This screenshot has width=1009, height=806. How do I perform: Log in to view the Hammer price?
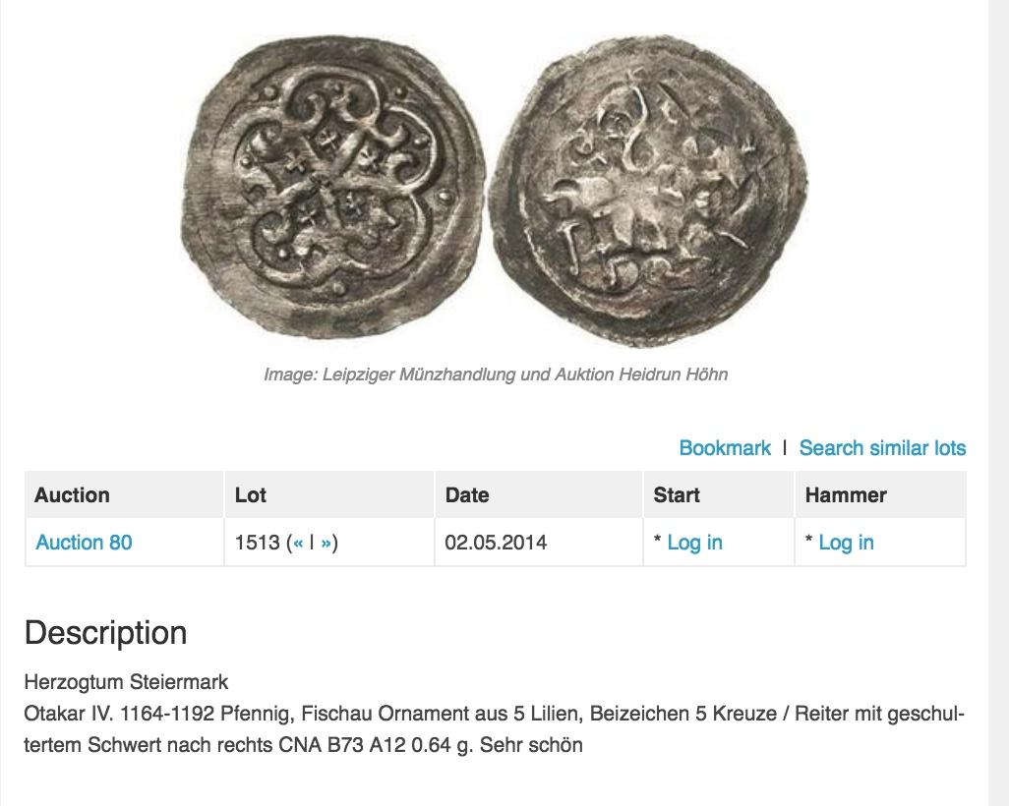(x=846, y=543)
